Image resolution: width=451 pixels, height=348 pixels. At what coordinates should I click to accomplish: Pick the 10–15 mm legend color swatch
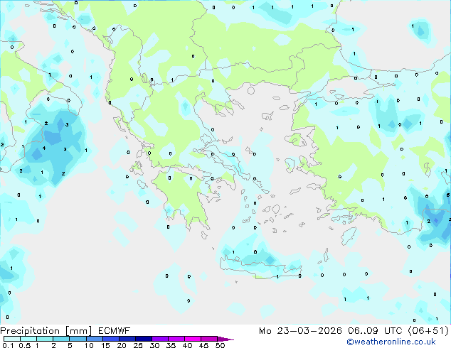(x=94, y=339)
